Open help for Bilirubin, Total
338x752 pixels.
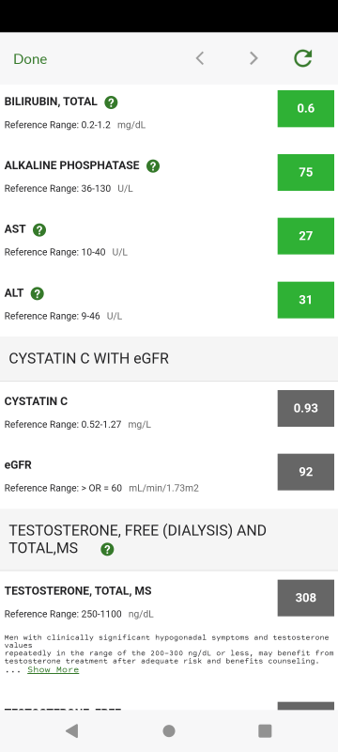tap(111, 102)
